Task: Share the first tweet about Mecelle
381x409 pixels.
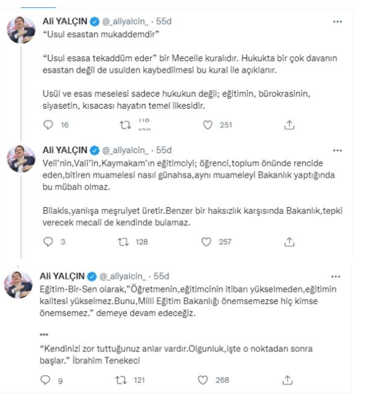Action: click(x=289, y=125)
